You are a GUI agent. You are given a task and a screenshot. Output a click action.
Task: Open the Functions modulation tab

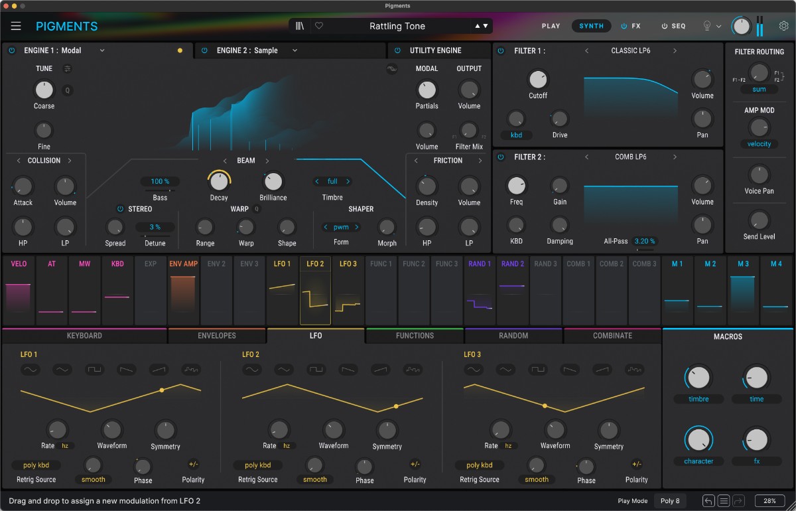coord(415,336)
